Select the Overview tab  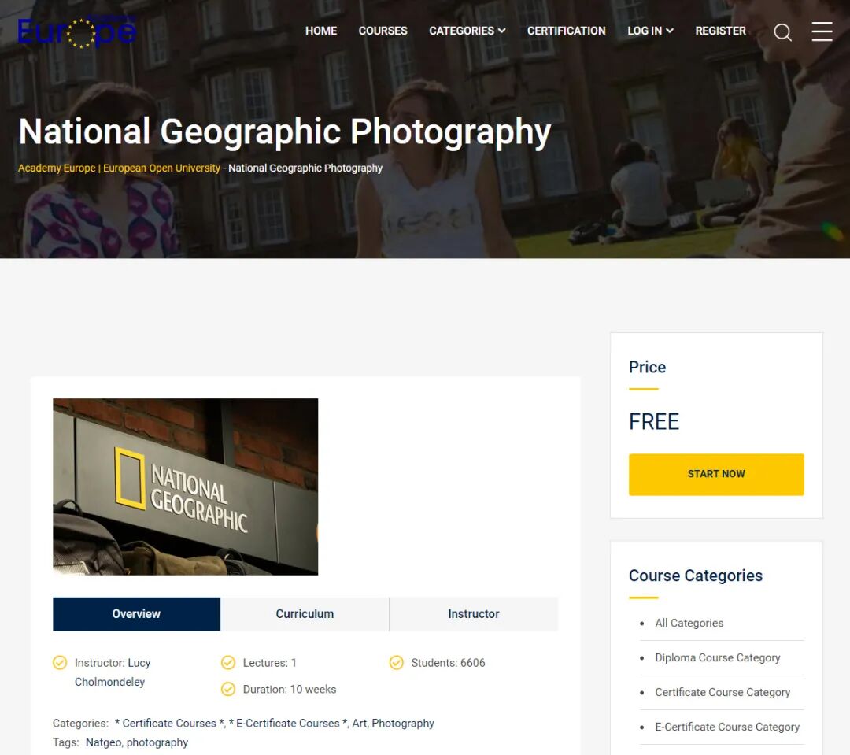coord(137,614)
